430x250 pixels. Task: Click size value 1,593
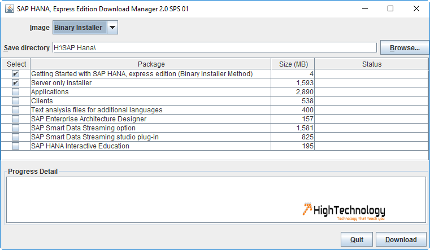[x=305, y=83]
